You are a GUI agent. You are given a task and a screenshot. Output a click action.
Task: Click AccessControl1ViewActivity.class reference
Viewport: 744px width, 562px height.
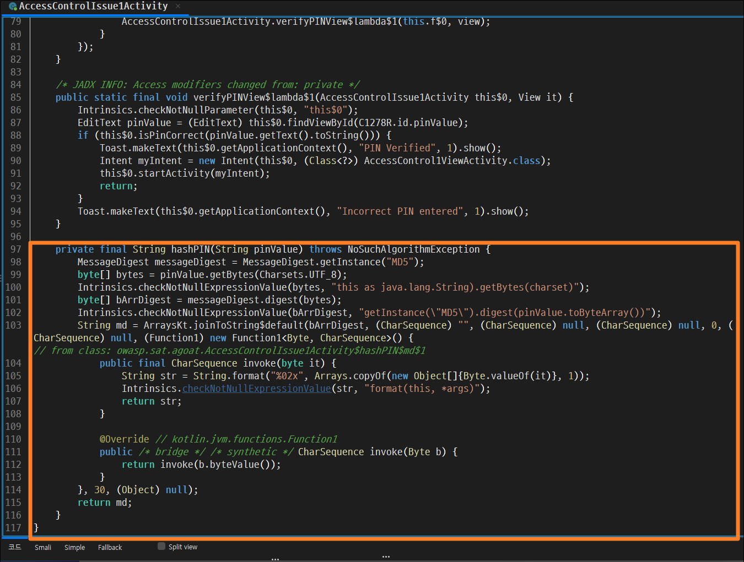pos(452,161)
